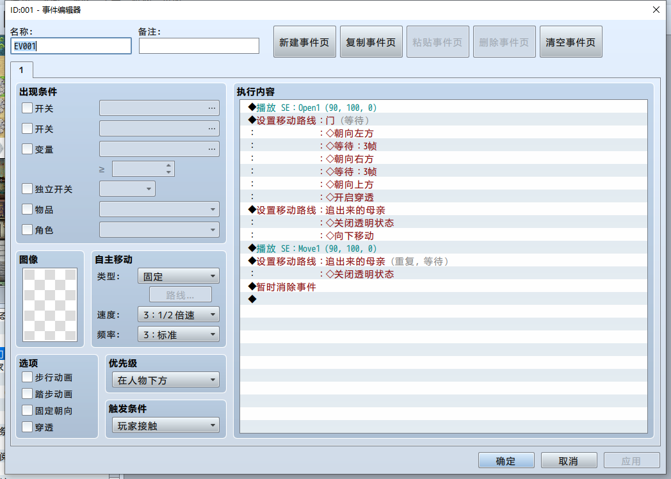Select the 朝向右方 route line
Image resolution: width=671 pixels, height=479 pixels.
444,158
